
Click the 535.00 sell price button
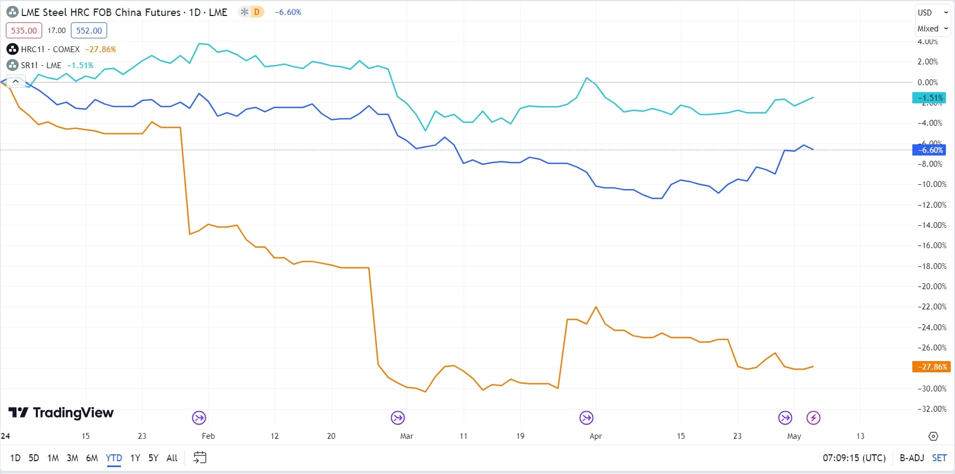[23, 30]
